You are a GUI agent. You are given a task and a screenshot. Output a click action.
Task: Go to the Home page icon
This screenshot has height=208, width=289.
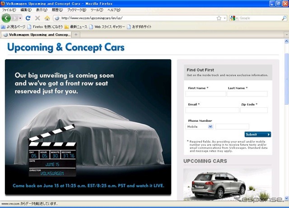[47, 18]
